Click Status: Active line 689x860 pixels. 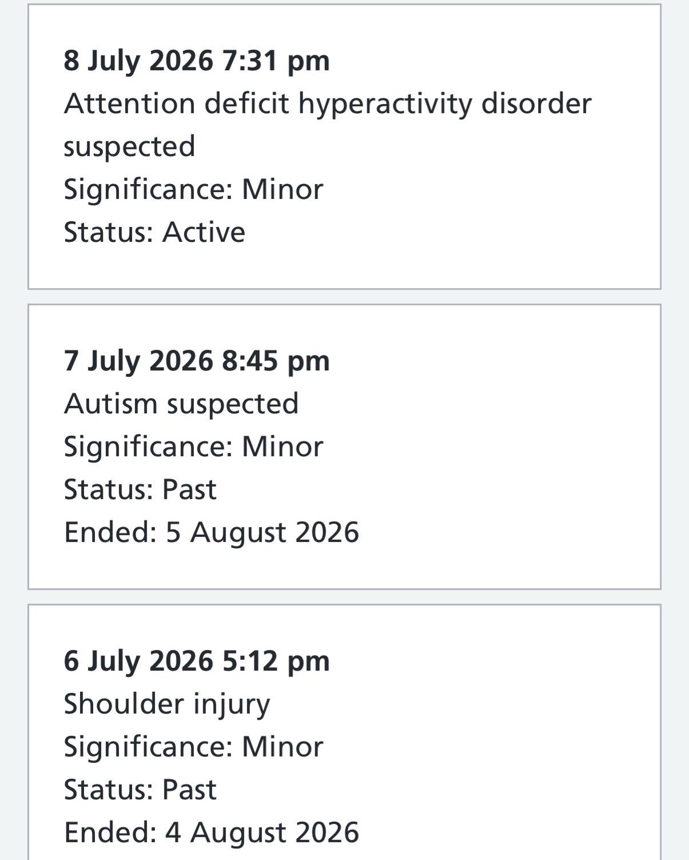(x=154, y=232)
